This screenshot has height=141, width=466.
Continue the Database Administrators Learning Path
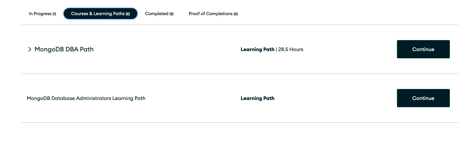click(x=423, y=98)
